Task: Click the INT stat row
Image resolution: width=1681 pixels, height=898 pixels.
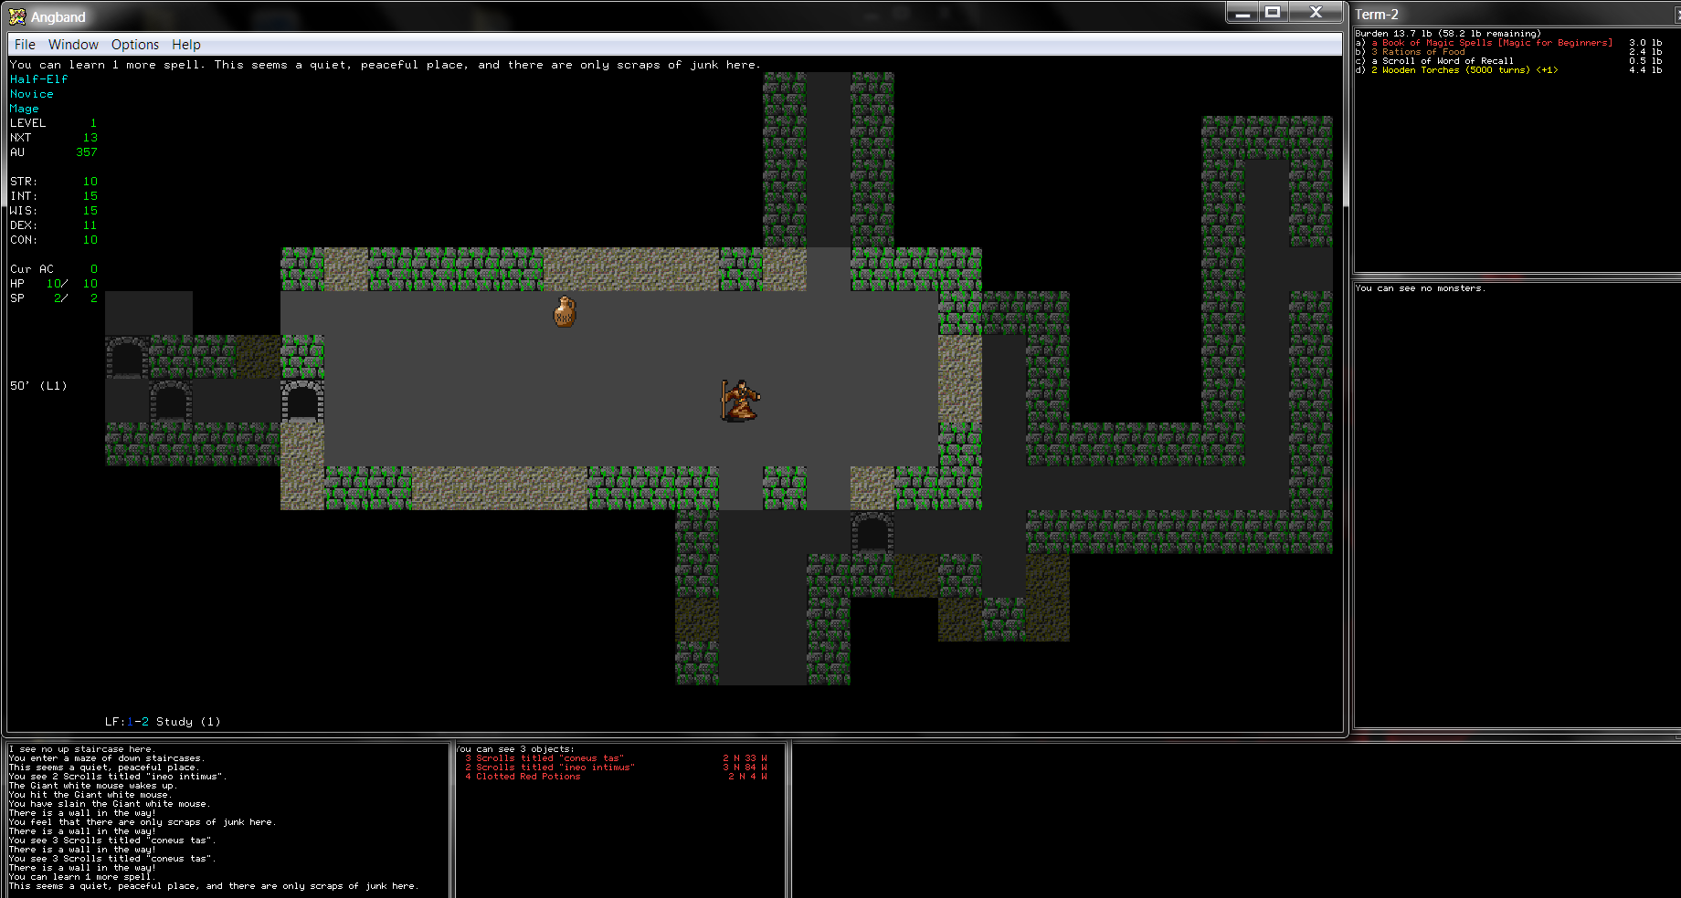Action: pos(53,196)
